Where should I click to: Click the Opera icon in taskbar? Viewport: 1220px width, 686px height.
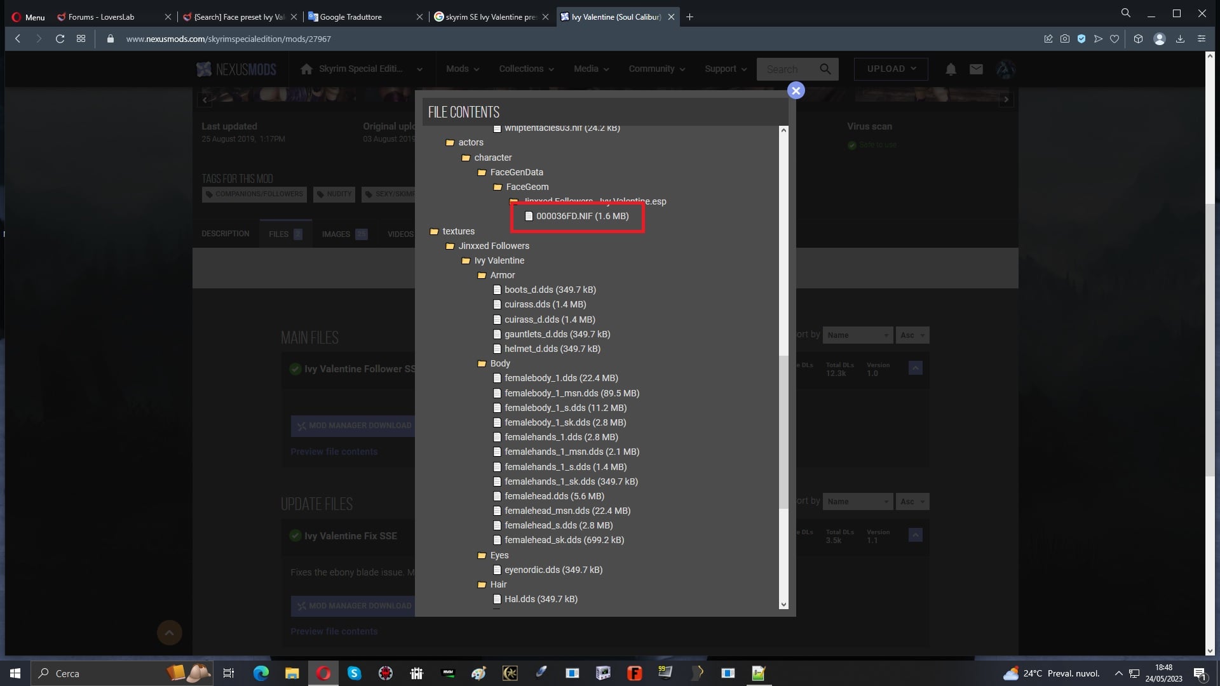(x=323, y=673)
